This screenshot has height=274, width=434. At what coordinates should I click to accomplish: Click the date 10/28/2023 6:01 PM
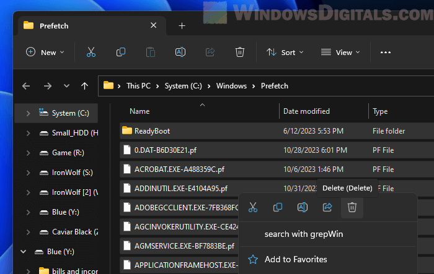(x=315, y=150)
